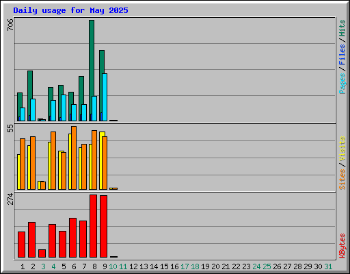The width and height of the screenshot is (350, 274).
Task: Select the red KBytes bar for day 1
Action: (21, 245)
